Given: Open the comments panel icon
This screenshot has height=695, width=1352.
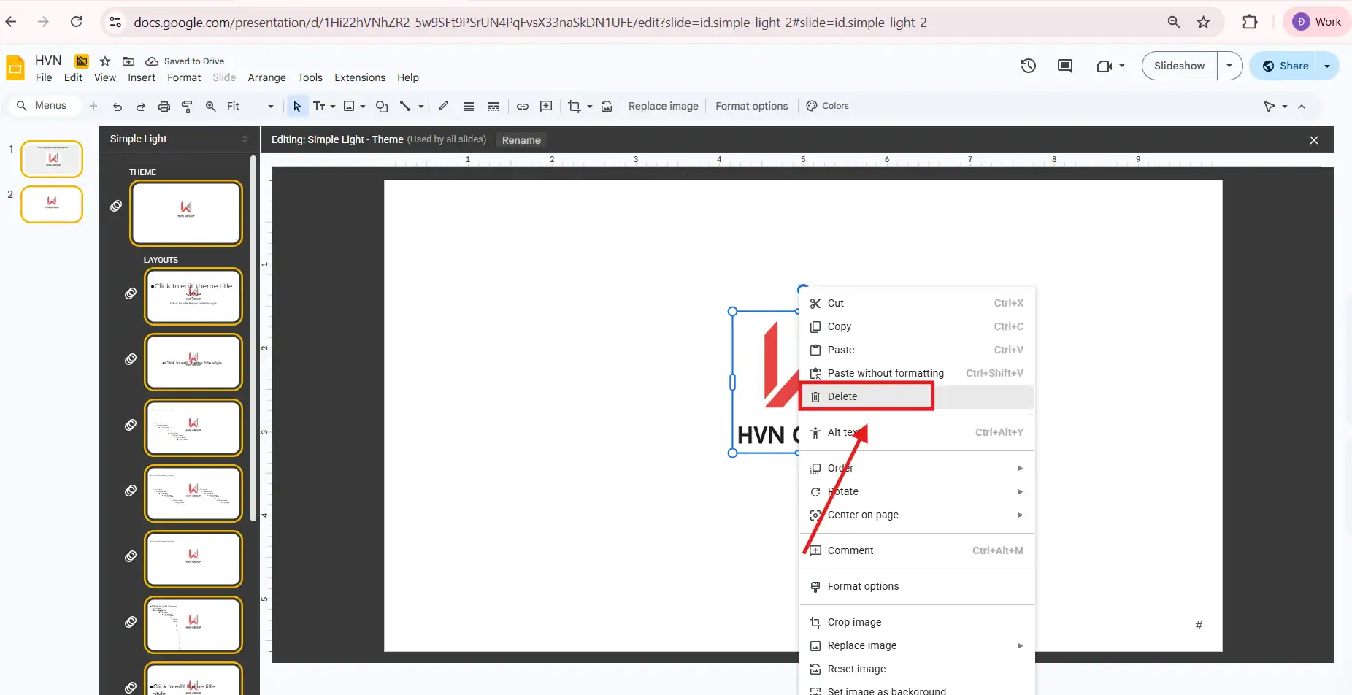Looking at the screenshot, I should coord(1064,66).
